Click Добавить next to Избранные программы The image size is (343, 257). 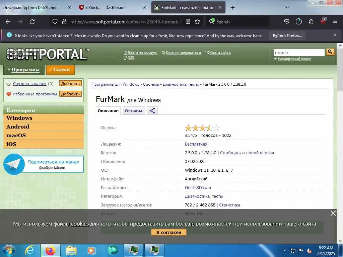(x=70, y=94)
